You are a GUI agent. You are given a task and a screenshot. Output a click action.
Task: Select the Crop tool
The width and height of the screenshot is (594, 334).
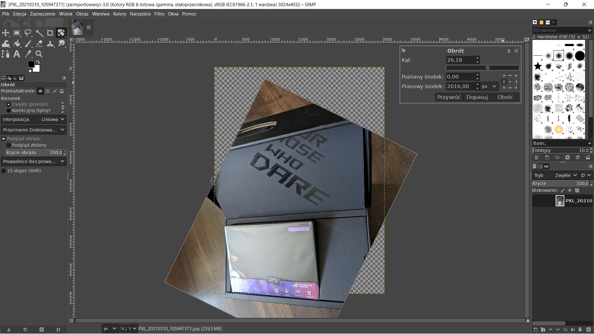50,33
